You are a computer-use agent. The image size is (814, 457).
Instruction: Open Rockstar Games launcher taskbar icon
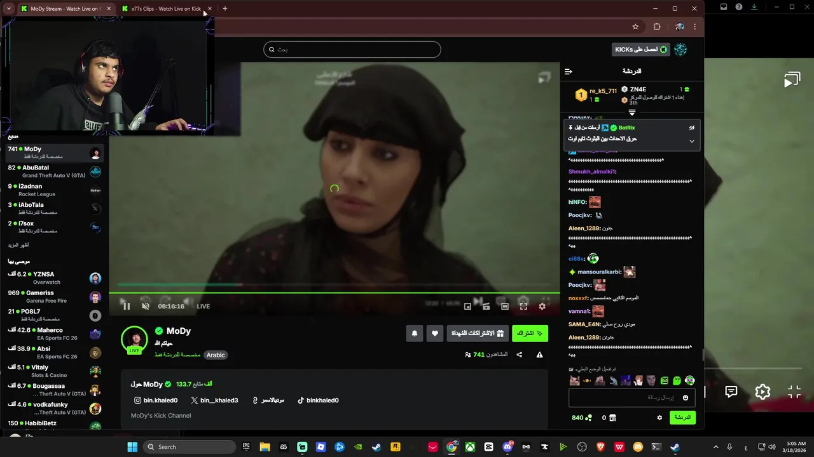395,447
